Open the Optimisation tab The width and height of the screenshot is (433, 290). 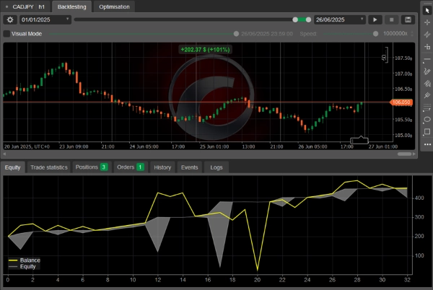tap(114, 6)
